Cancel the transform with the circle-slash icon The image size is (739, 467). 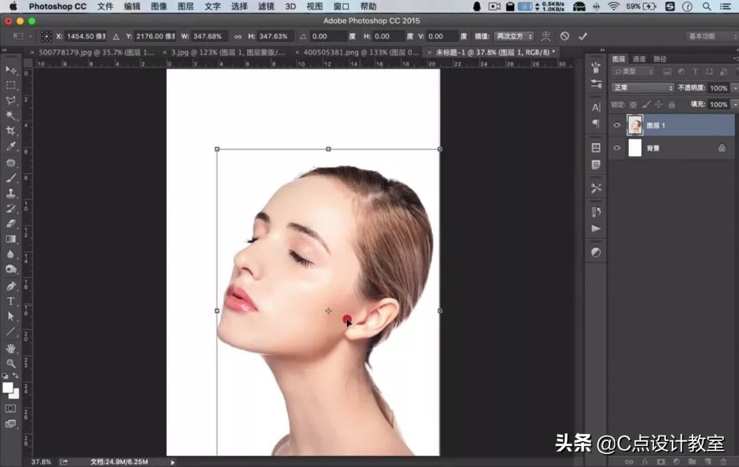tap(565, 36)
